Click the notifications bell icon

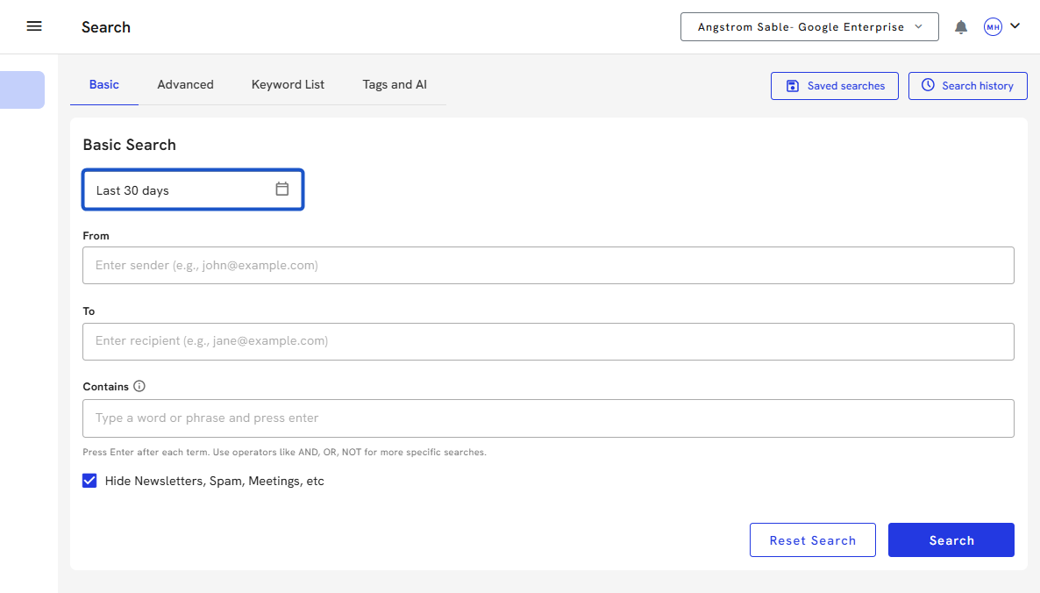point(961,27)
